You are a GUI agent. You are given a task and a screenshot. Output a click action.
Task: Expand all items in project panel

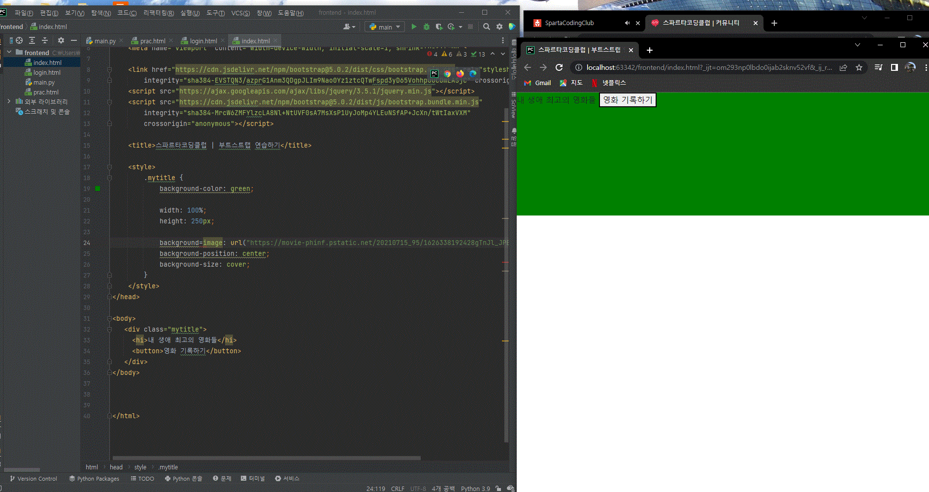pyautogui.click(x=32, y=40)
